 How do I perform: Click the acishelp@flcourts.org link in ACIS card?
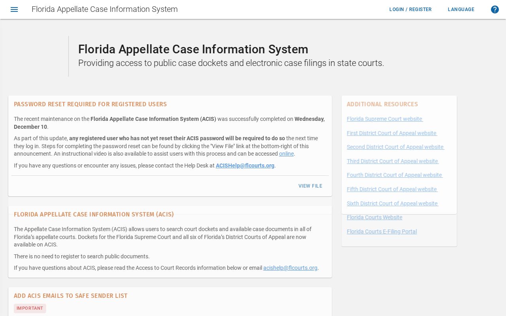(290, 268)
